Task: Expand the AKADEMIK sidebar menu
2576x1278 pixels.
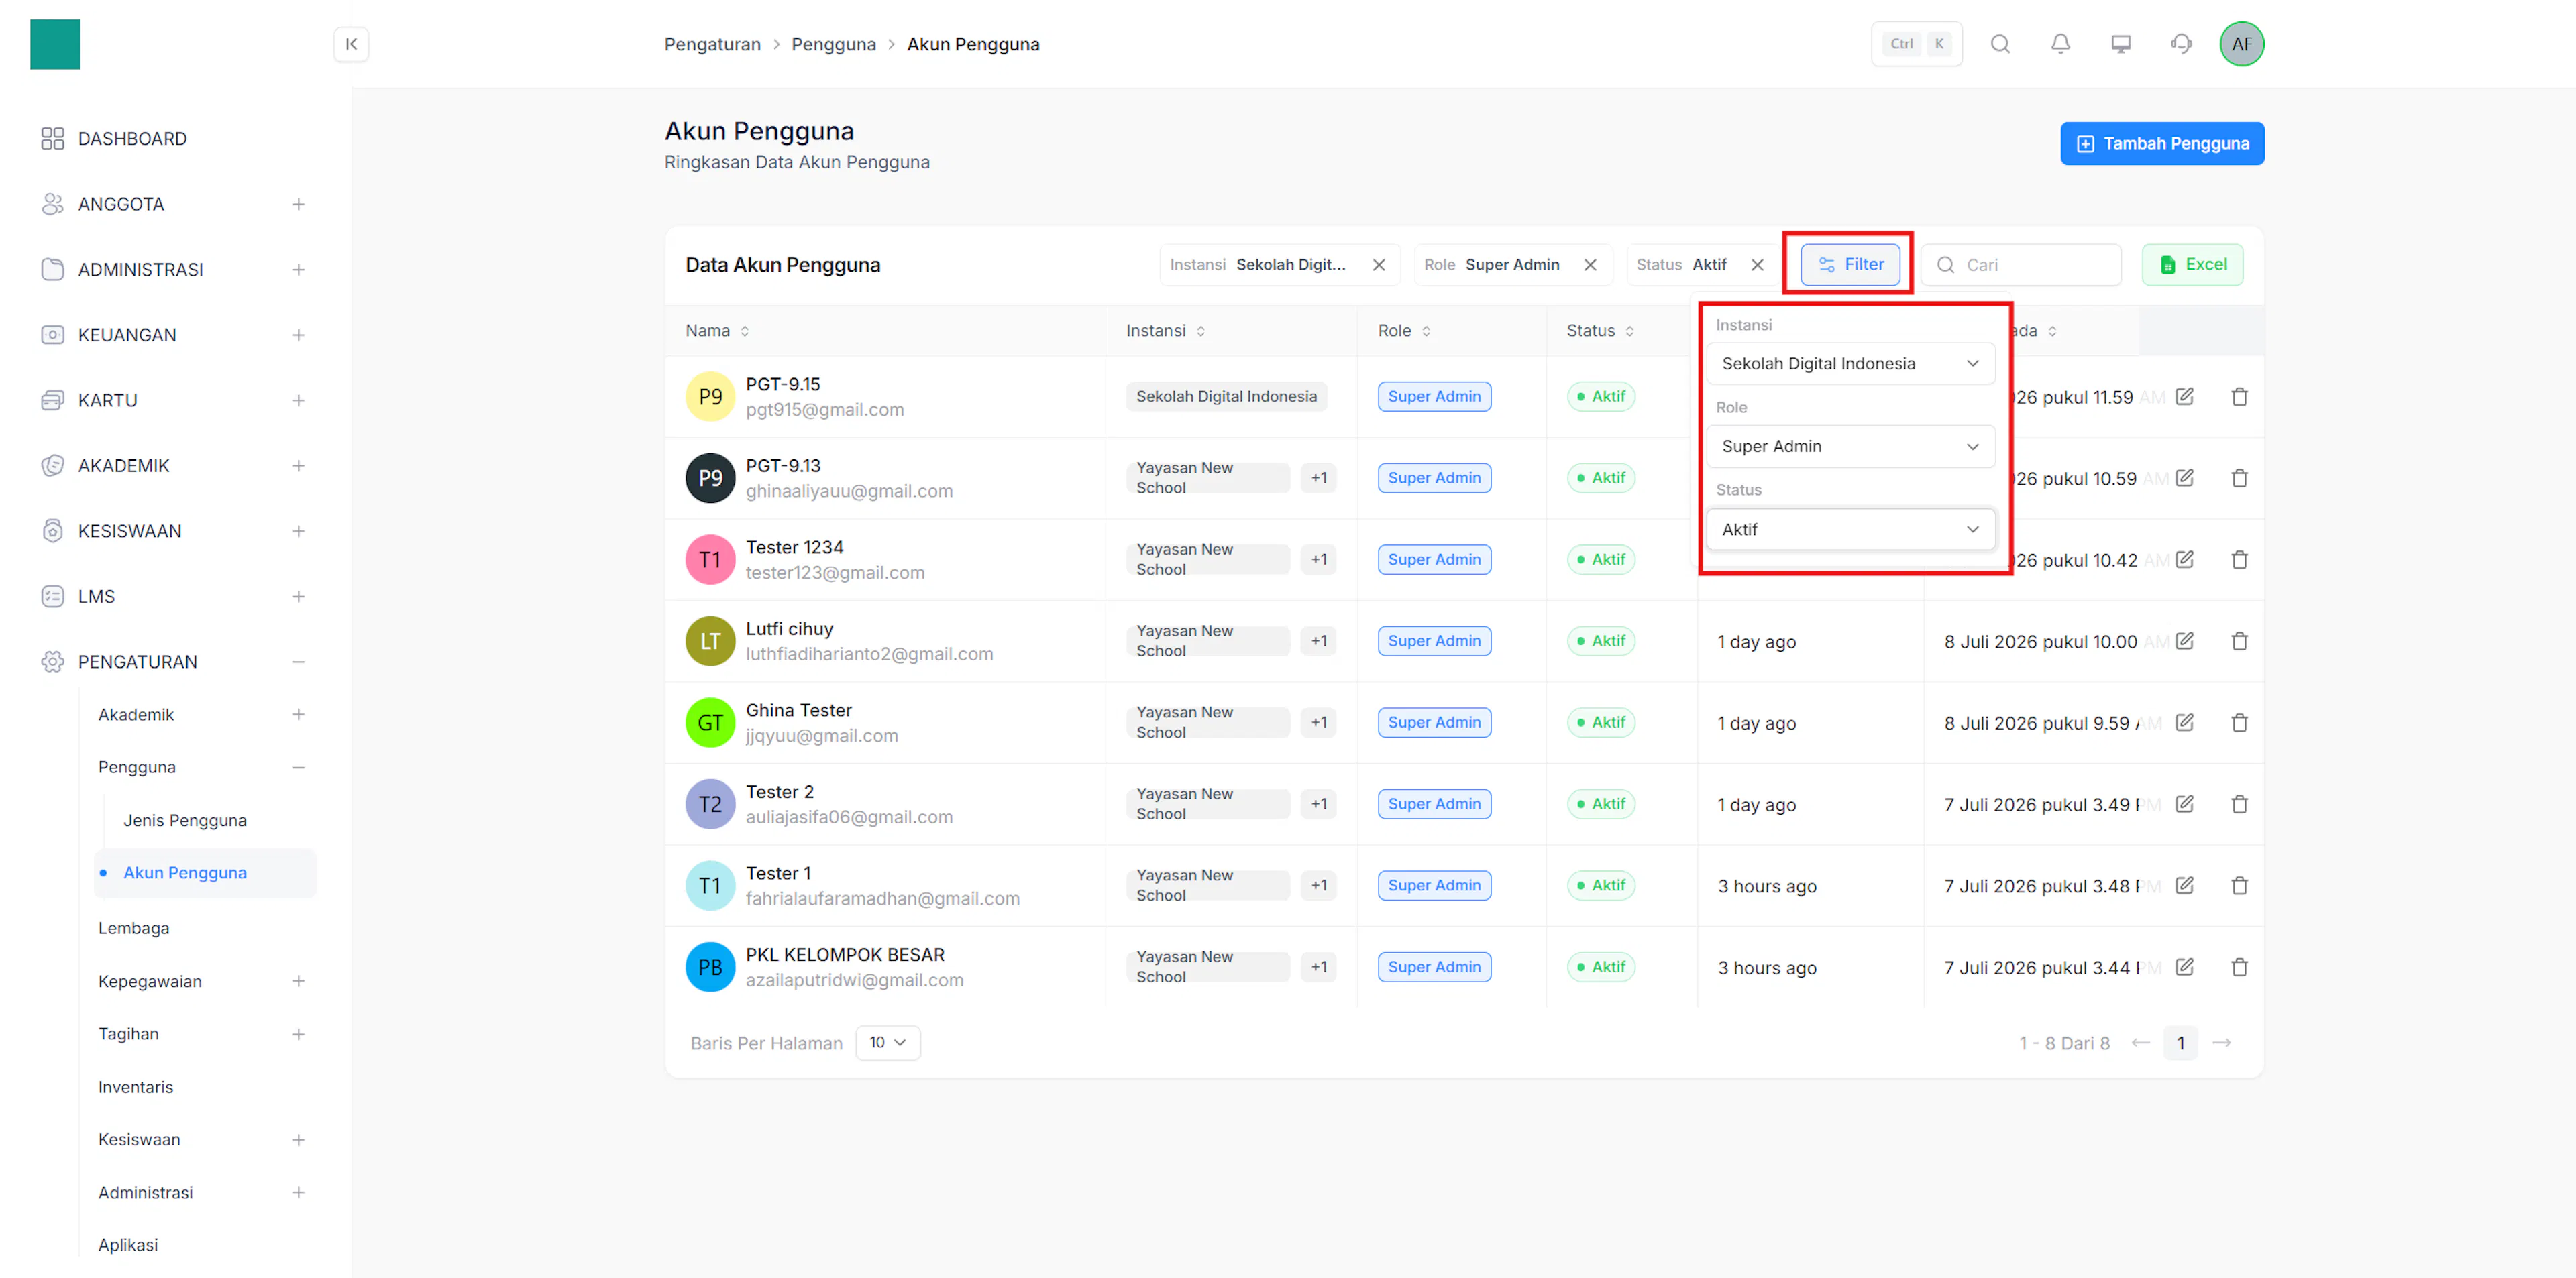Action: click(x=298, y=465)
